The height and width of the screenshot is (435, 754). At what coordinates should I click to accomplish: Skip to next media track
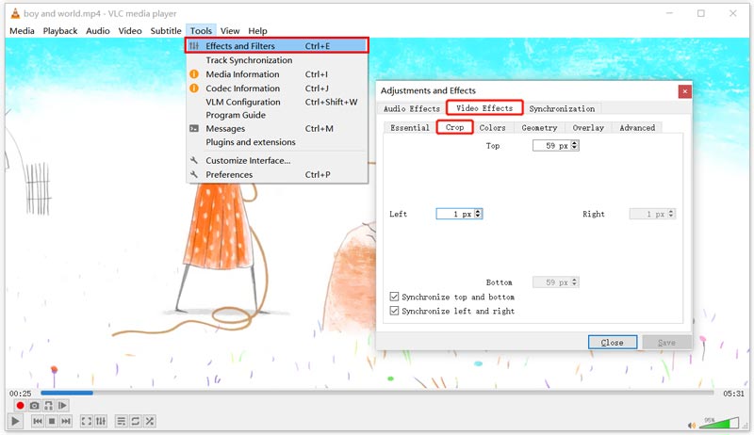point(66,421)
